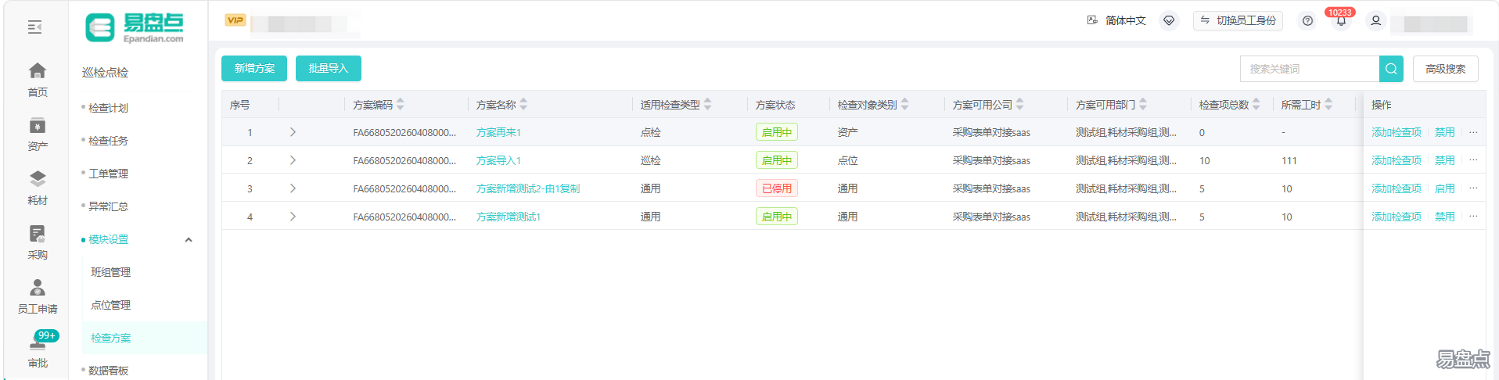Click 启用 for 方案新增测试2-由1复制
Viewport: 1499px width, 380px height.
pyautogui.click(x=1445, y=188)
